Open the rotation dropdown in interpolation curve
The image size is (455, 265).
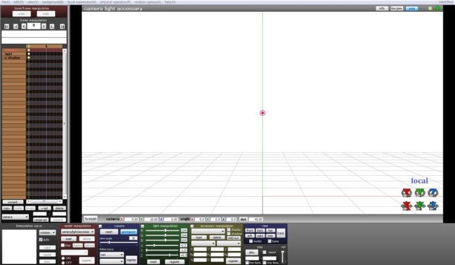(47, 233)
